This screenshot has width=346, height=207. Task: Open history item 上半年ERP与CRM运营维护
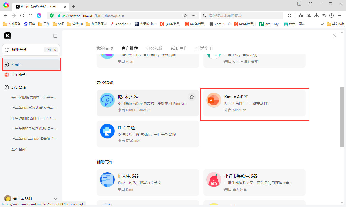[x=34, y=139]
